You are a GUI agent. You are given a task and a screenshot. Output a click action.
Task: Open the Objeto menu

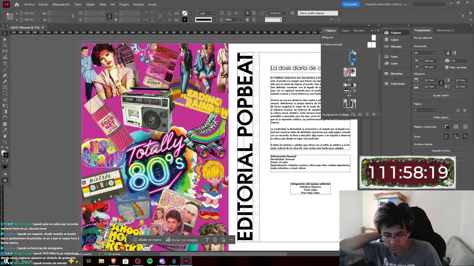tap(90, 4)
